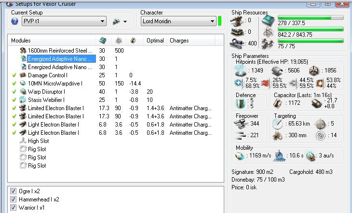This screenshot has height=213, width=352.
Task: Toggle the Ogre I x2 drone checkbox
Action: [13, 190]
